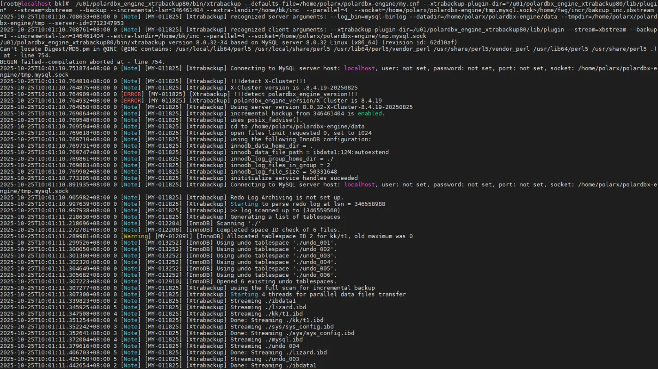Click the "[MY-012208]" error code

pos(163,230)
